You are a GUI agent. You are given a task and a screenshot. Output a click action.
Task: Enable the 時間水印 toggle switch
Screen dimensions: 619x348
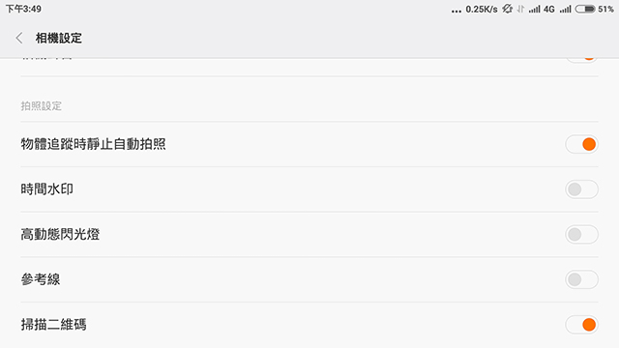click(581, 189)
